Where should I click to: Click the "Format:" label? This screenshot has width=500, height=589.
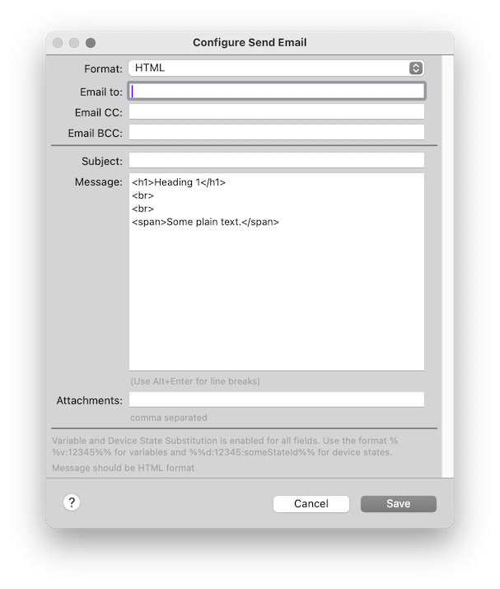pyautogui.click(x=103, y=69)
